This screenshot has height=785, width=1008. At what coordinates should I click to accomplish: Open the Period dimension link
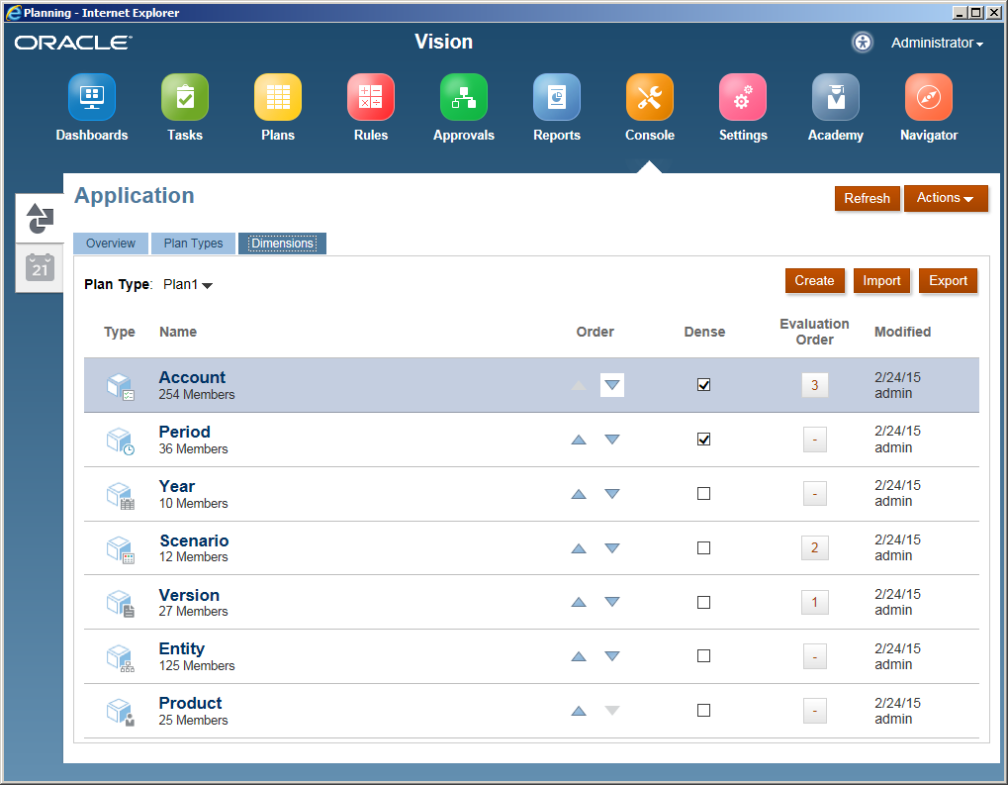185,432
